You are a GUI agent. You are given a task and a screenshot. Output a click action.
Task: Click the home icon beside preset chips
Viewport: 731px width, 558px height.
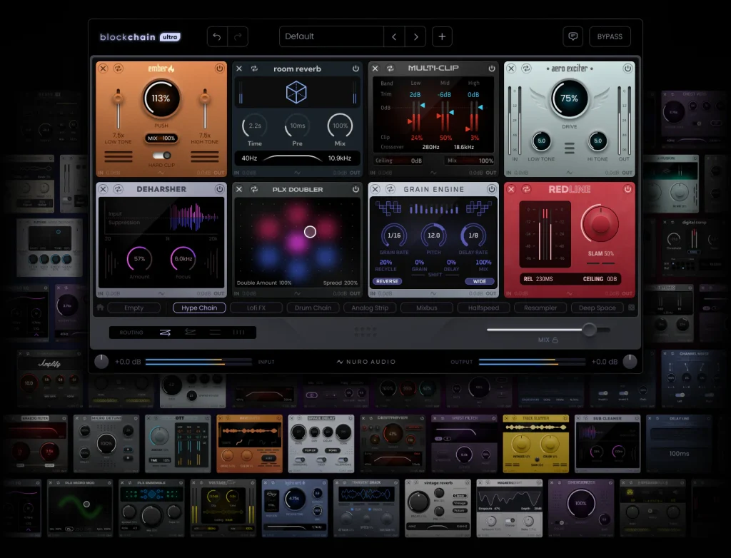click(100, 308)
